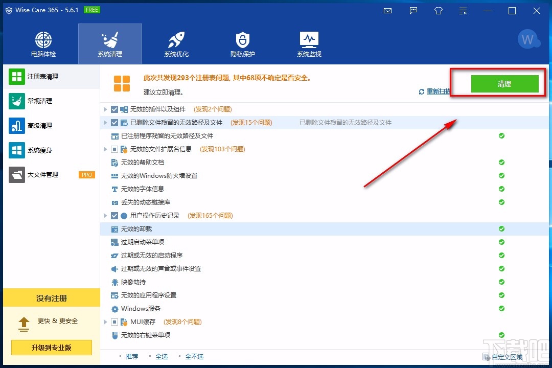
Task: Click the 推荐 selection link
Action: tap(132, 357)
